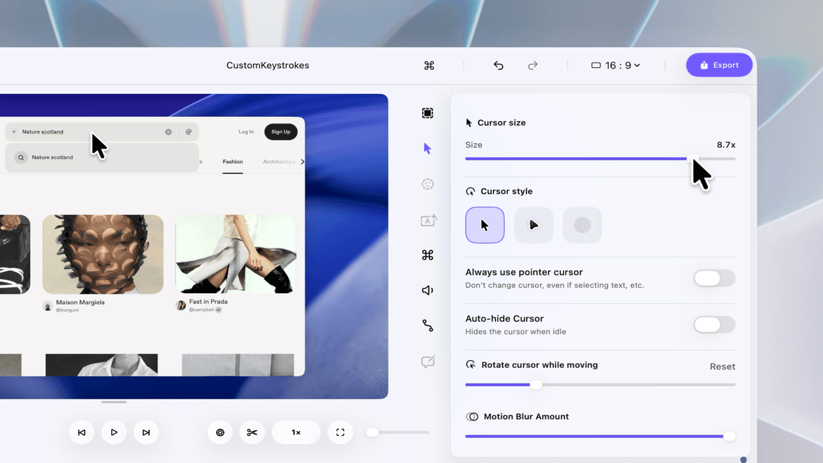Open the keystrokes command sidebar icon
Image resolution: width=823 pixels, height=463 pixels.
(428, 255)
